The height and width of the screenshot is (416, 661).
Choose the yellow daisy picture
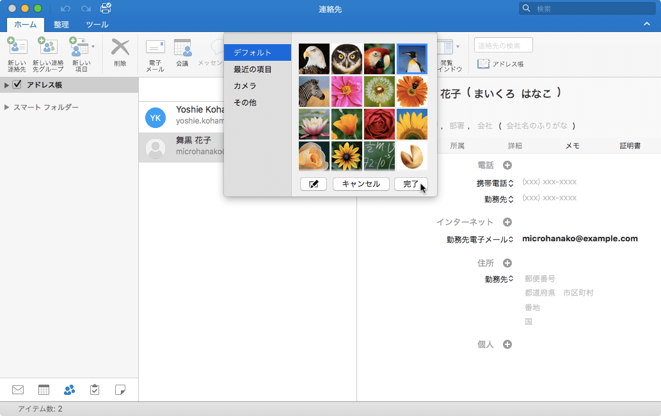pyautogui.click(x=347, y=156)
